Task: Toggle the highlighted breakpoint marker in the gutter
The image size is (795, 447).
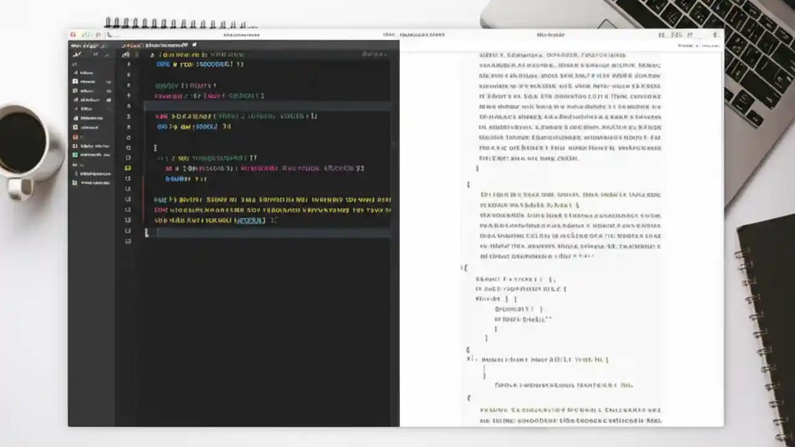Action: pyautogui.click(x=128, y=168)
